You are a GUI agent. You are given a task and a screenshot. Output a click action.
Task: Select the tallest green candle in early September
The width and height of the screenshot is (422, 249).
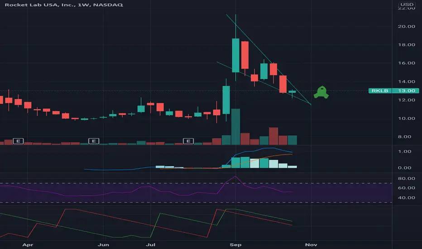point(235,55)
